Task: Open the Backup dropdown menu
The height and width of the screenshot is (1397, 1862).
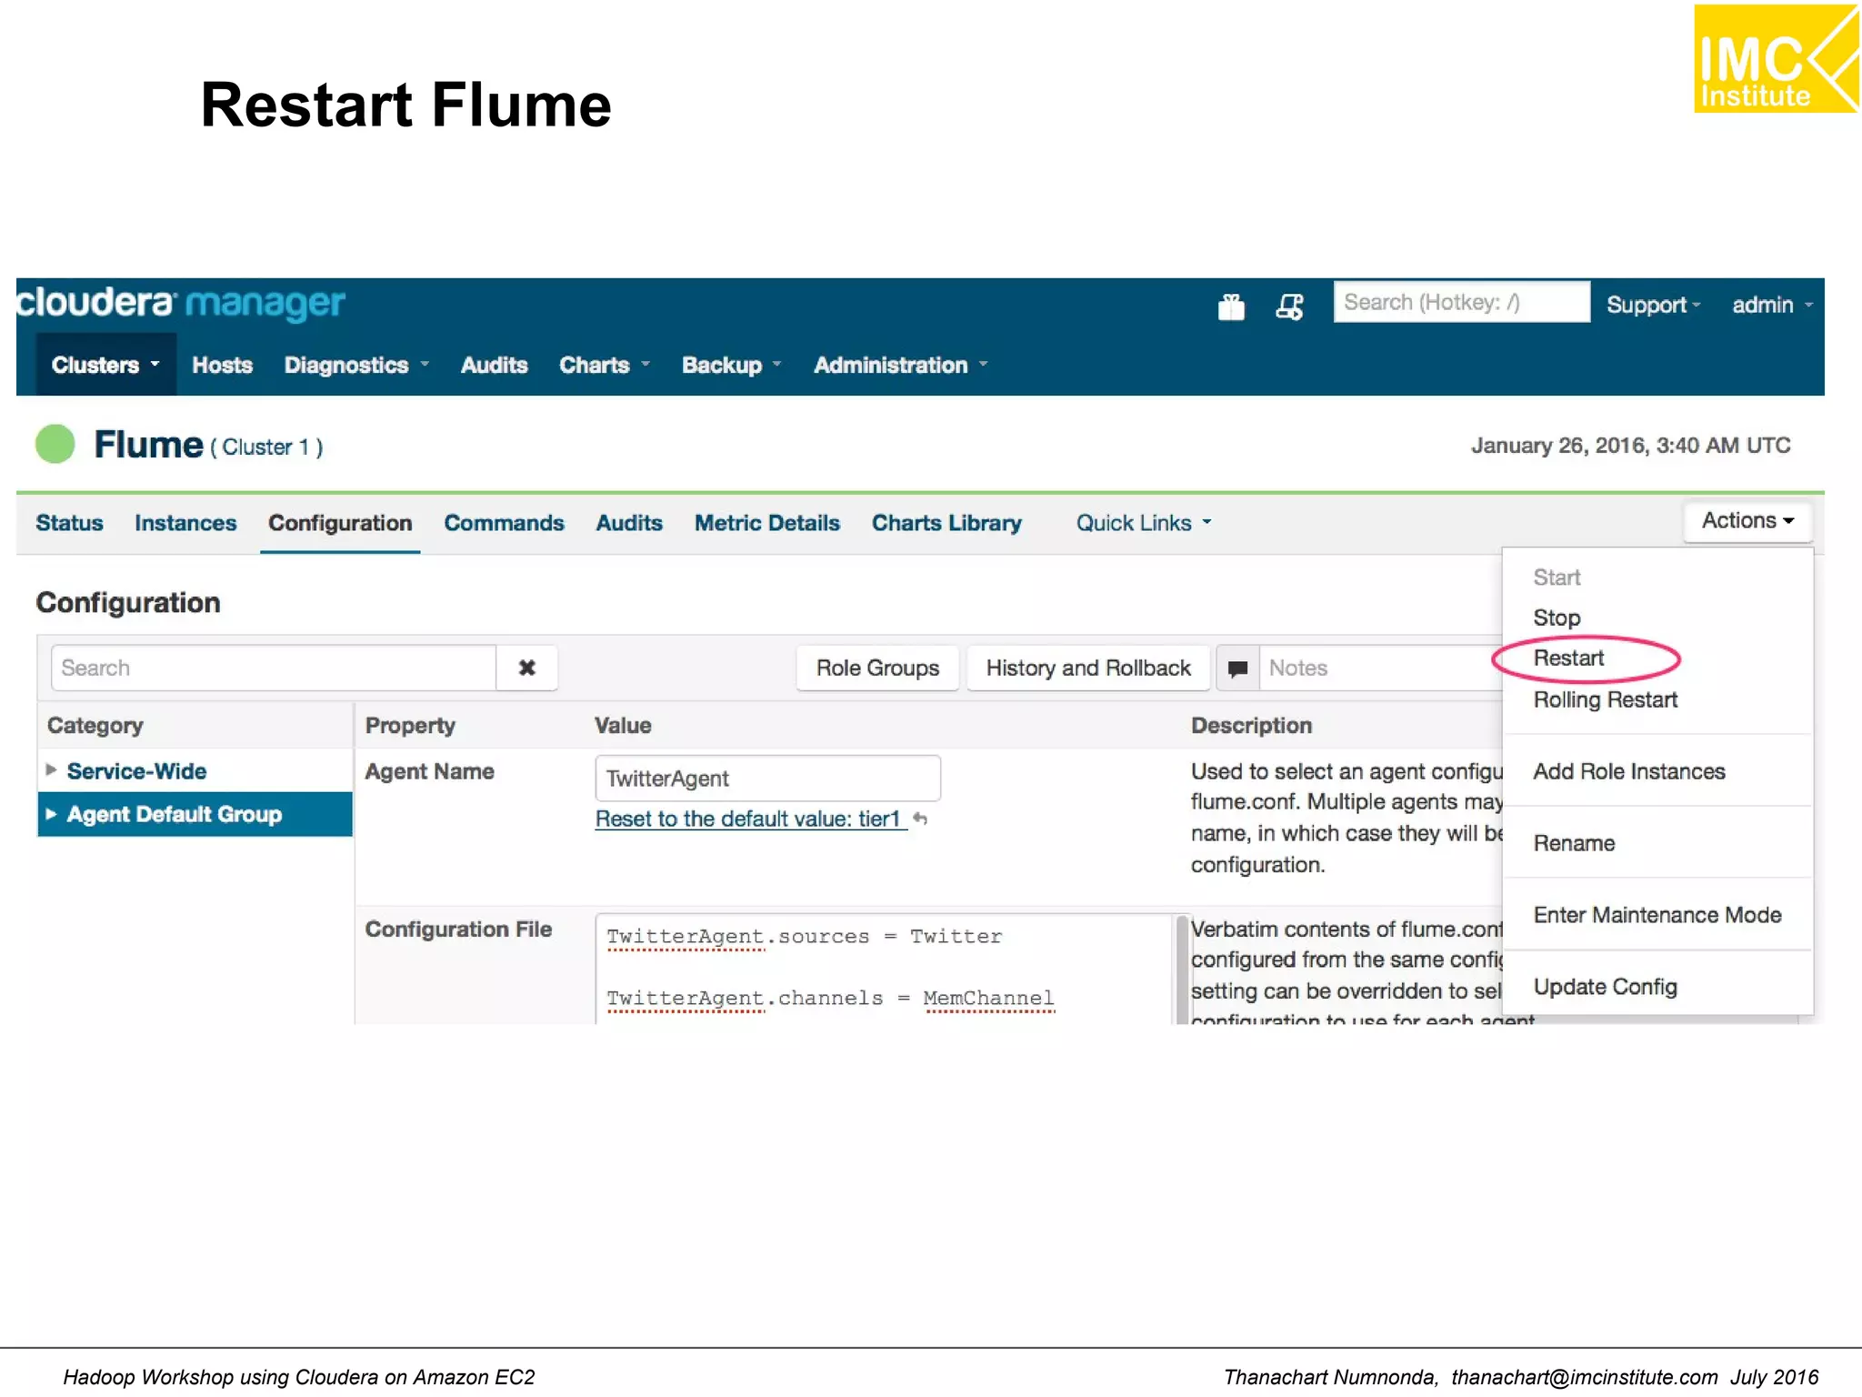Action: [x=731, y=365]
